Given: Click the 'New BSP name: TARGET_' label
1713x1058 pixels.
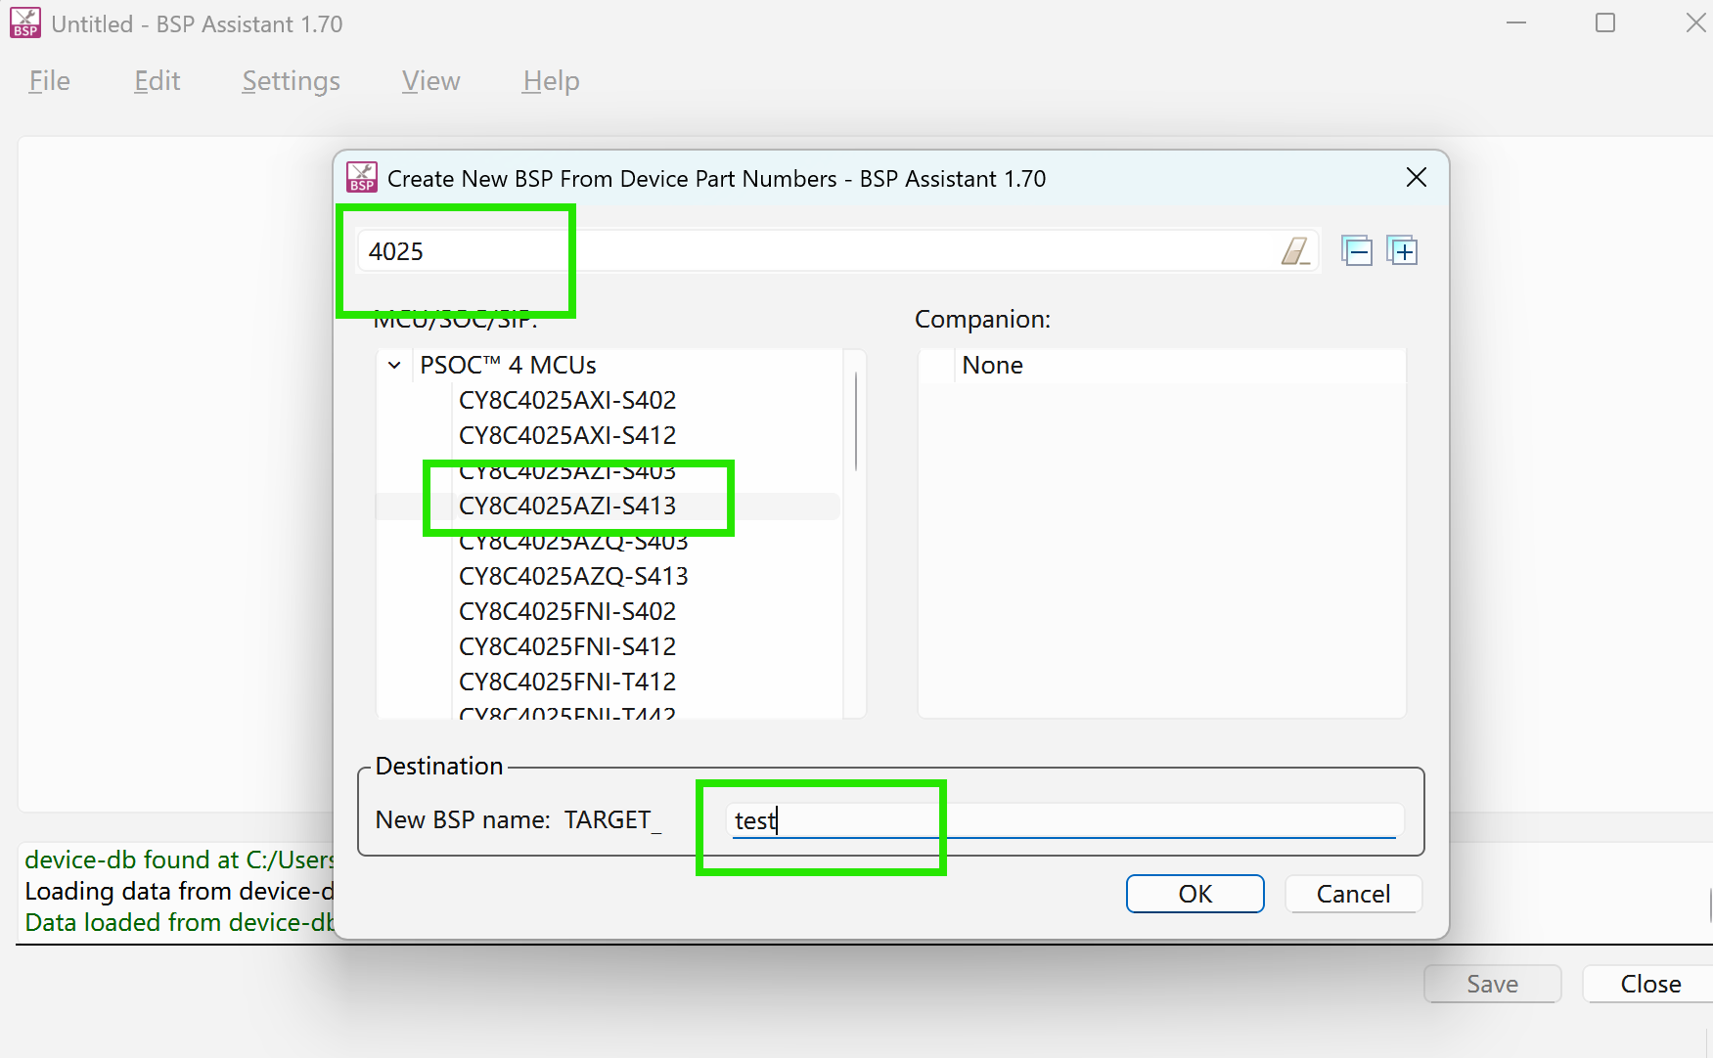Looking at the screenshot, I should coord(518,819).
